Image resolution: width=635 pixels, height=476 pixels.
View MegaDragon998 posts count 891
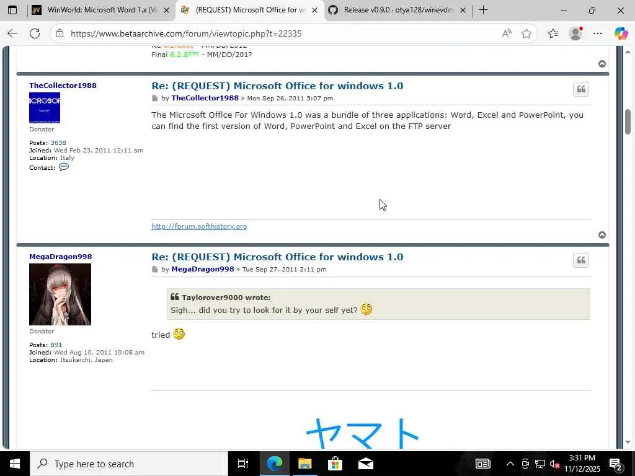pos(56,345)
